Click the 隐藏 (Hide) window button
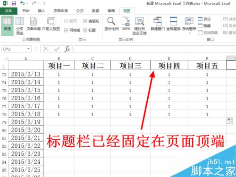The width and height of the screenshot is (236, 177). click(204, 25)
